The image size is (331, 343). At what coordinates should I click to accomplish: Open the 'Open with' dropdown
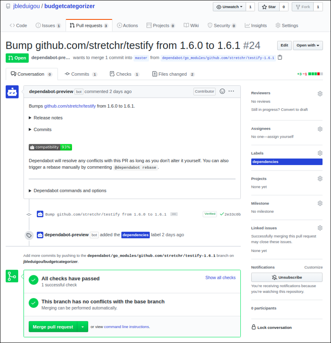click(x=308, y=46)
